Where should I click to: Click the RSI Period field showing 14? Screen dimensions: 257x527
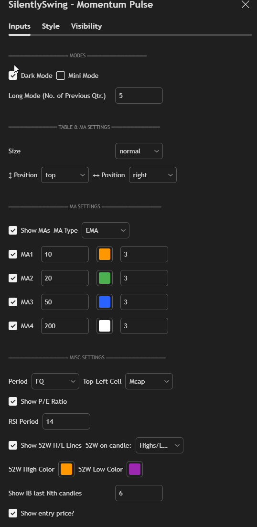[x=66, y=421]
